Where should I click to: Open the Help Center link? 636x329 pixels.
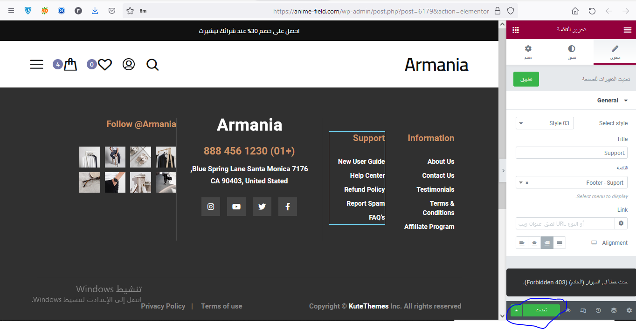(367, 175)
